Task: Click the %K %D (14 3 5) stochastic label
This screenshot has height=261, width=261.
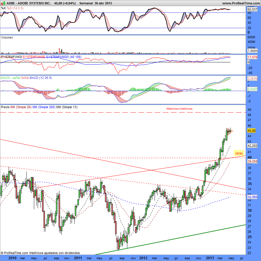Action: (12, 8)
